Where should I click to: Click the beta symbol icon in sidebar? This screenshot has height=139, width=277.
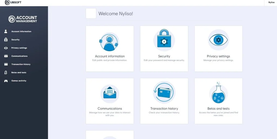(6, 73)
